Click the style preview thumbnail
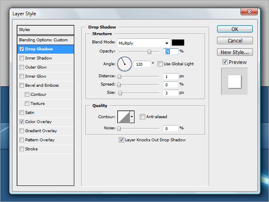Viewport: 269px width, 202px height. 234,81
